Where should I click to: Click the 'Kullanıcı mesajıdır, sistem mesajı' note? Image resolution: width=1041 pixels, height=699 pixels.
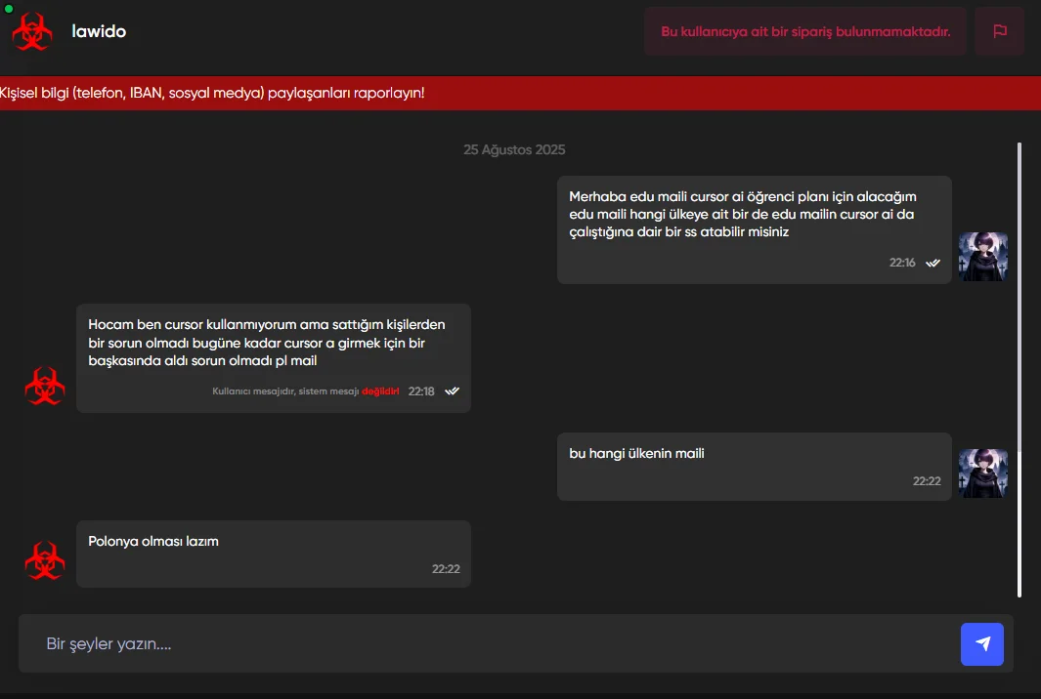pyautogui.click(x=285, y=391)
